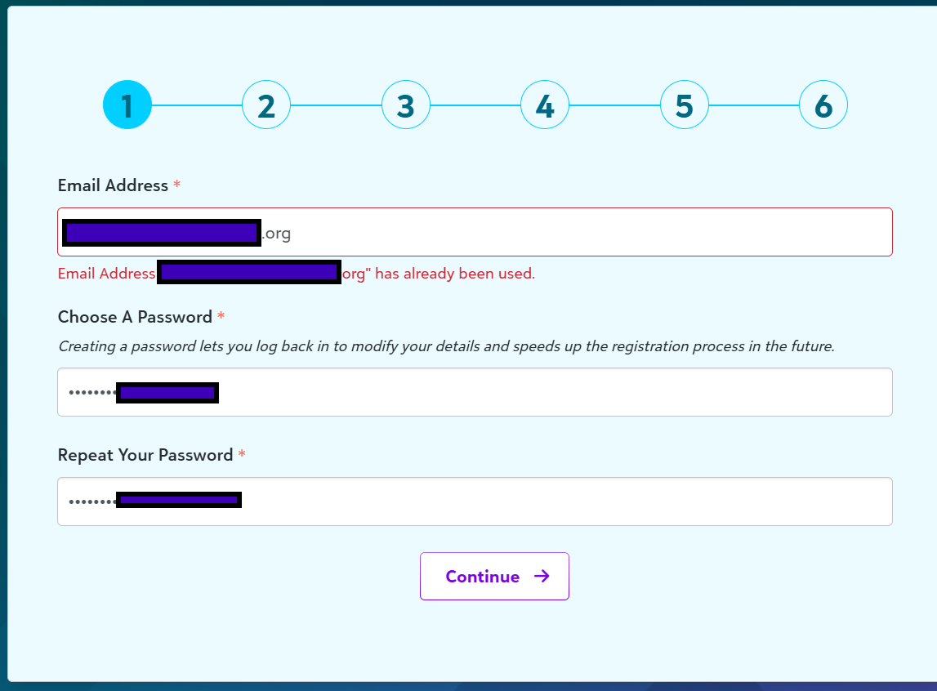Select step 3 of the registration stepper
937x691 pixels.
pos(405,105)
